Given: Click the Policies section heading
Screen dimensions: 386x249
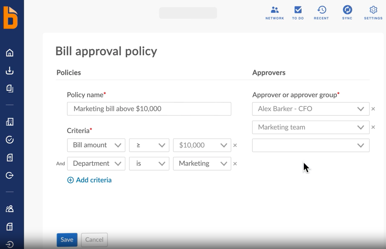Looking at the screenshot, I should [68, 73].
